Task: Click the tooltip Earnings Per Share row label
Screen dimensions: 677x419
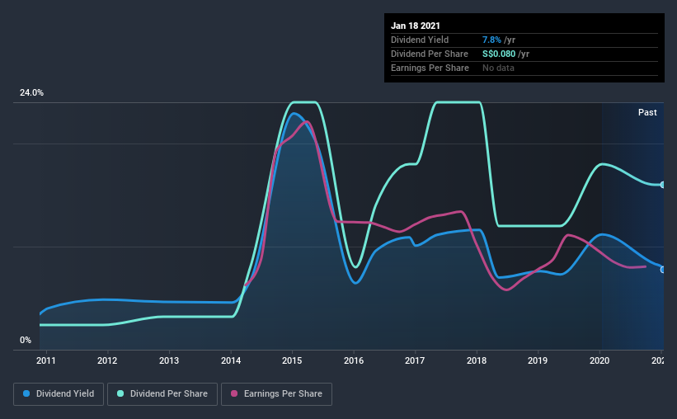Action: tap(430, 68)
